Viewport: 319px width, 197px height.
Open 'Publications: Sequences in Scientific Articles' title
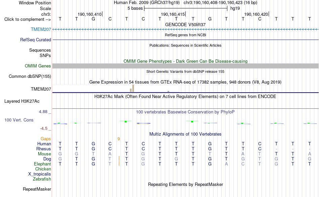click(x=185, y=45)
